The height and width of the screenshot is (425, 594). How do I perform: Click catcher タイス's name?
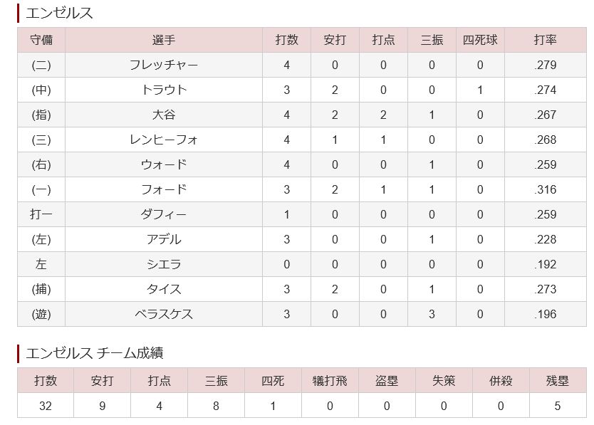(163, 290)
